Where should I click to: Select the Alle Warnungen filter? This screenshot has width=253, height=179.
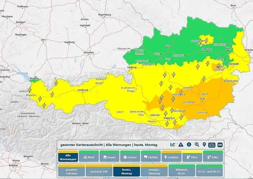pos(67,157)
